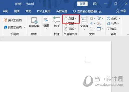Expand the Object dropdown arrow
Screen dimensions: 129x92
tap(102, 29)
